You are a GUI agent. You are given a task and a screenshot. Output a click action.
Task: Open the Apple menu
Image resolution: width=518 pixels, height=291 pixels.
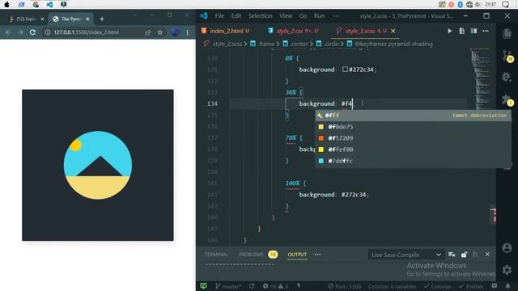click(7, 5)
